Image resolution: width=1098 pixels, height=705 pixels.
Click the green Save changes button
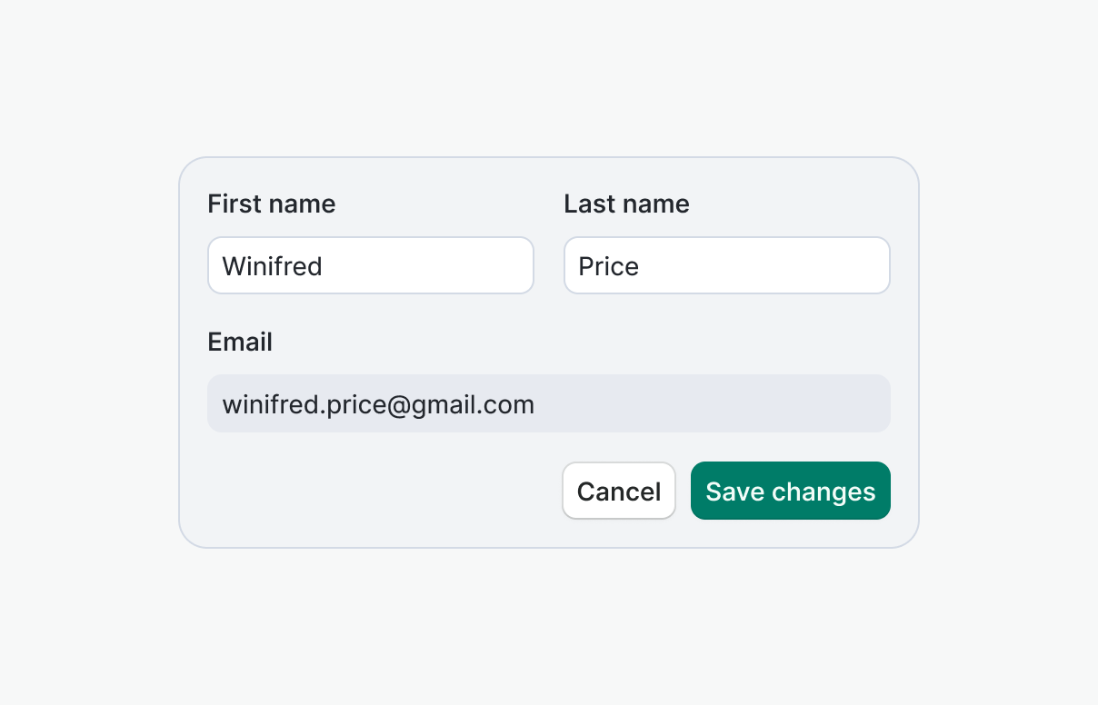click(x=790, y=491)
